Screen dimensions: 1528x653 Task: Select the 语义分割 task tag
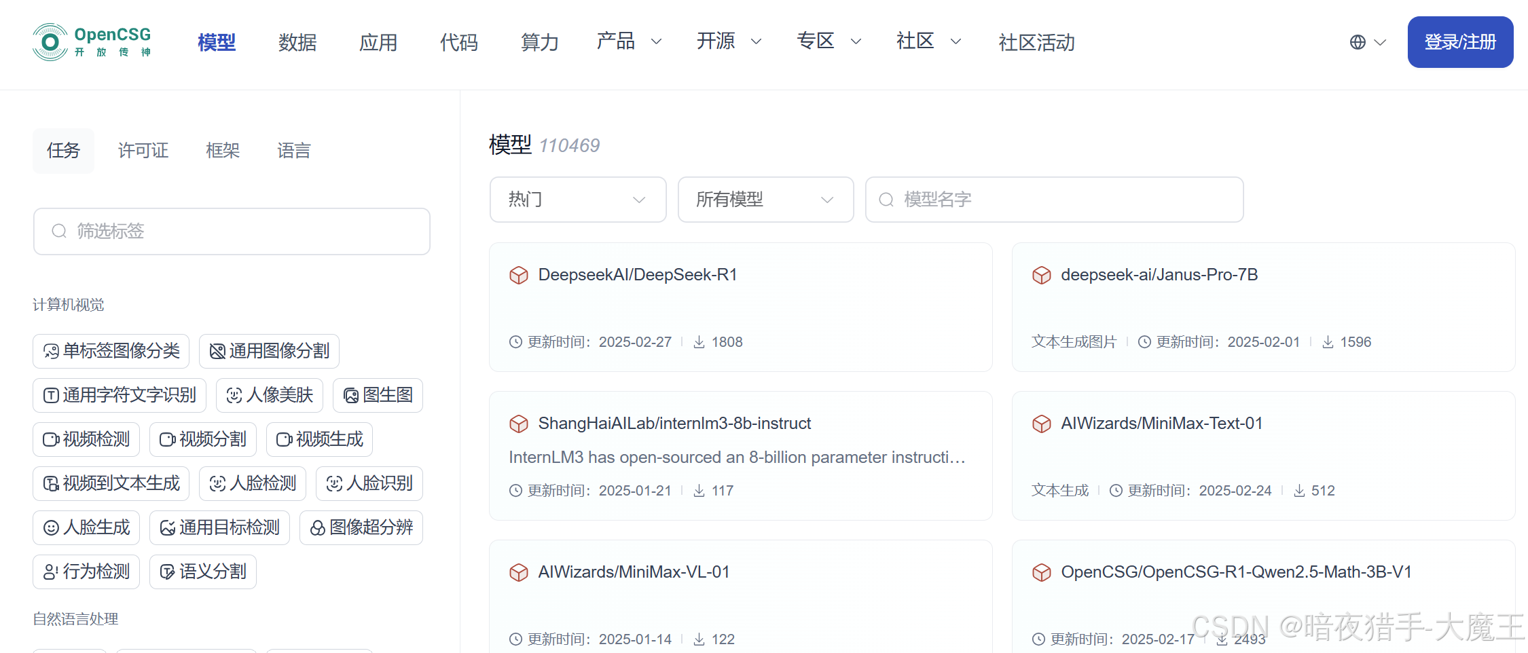click(203, 572)
